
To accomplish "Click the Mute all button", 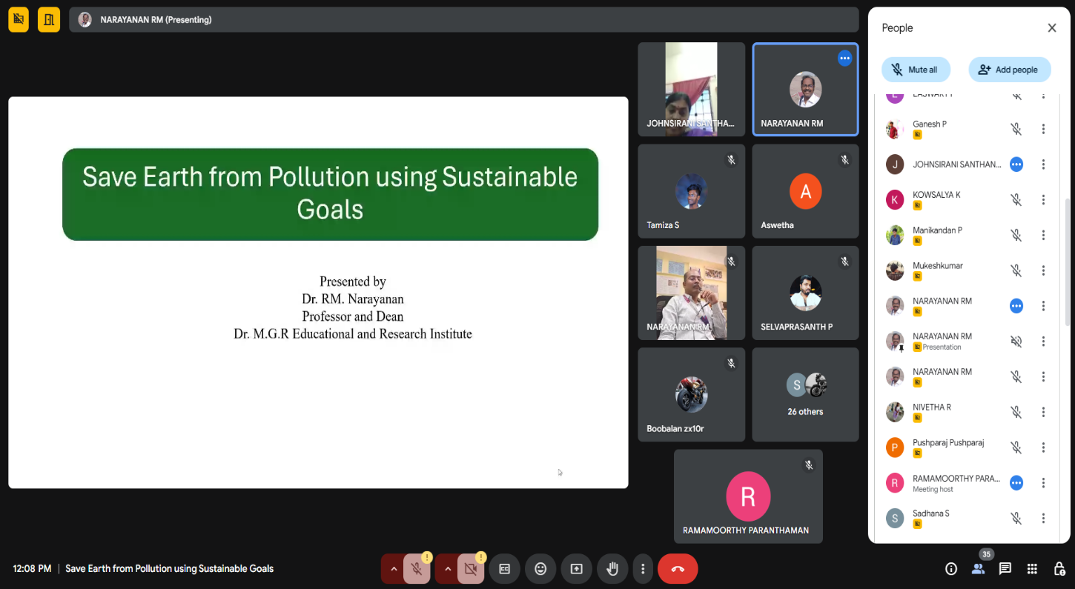I will [x=916, y=70].
